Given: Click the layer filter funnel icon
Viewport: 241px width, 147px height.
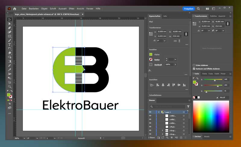Looking at the screenshot, I should click(x=188, y=106).
